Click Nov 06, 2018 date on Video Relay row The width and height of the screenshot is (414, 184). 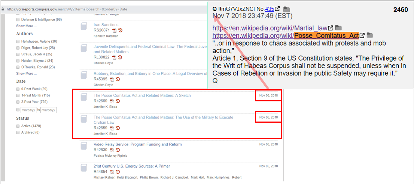pyautogui.click(x=268, y=144)
